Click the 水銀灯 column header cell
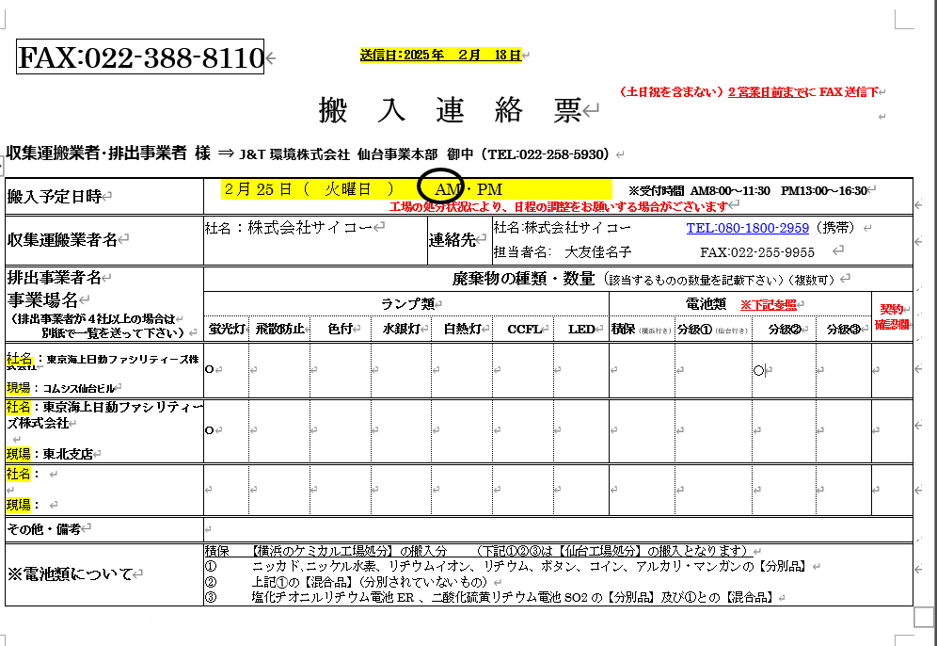This screenshot has width=937, height=646. (x=401, y=329)
